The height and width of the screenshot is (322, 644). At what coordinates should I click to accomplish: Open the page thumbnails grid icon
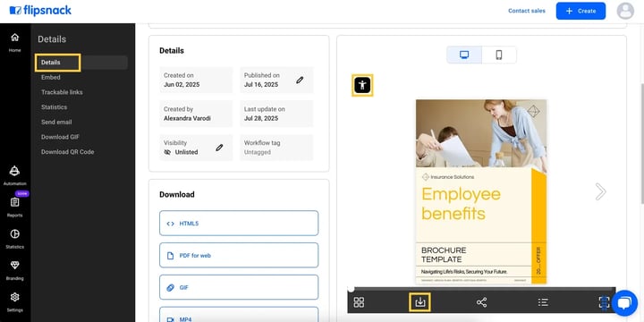click(359, 302)
